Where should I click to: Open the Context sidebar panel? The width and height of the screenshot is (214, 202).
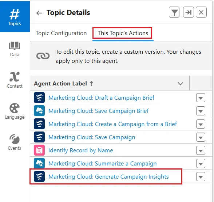(15, 80)
